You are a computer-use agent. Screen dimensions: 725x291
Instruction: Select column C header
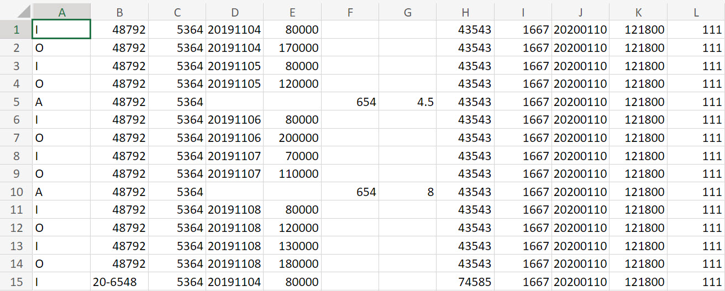pos(177,12)
